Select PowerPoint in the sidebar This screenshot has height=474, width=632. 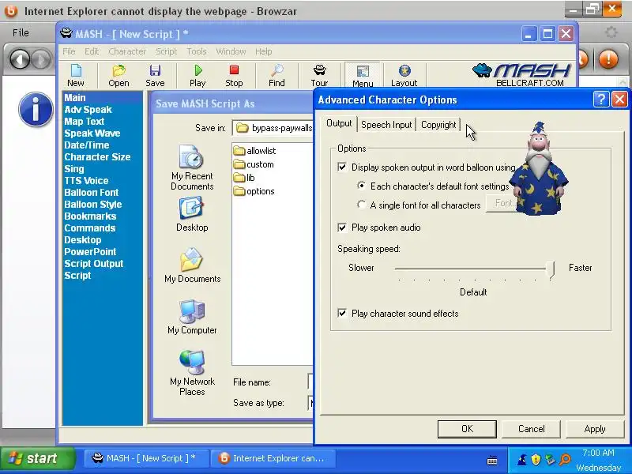pos(90,252)
